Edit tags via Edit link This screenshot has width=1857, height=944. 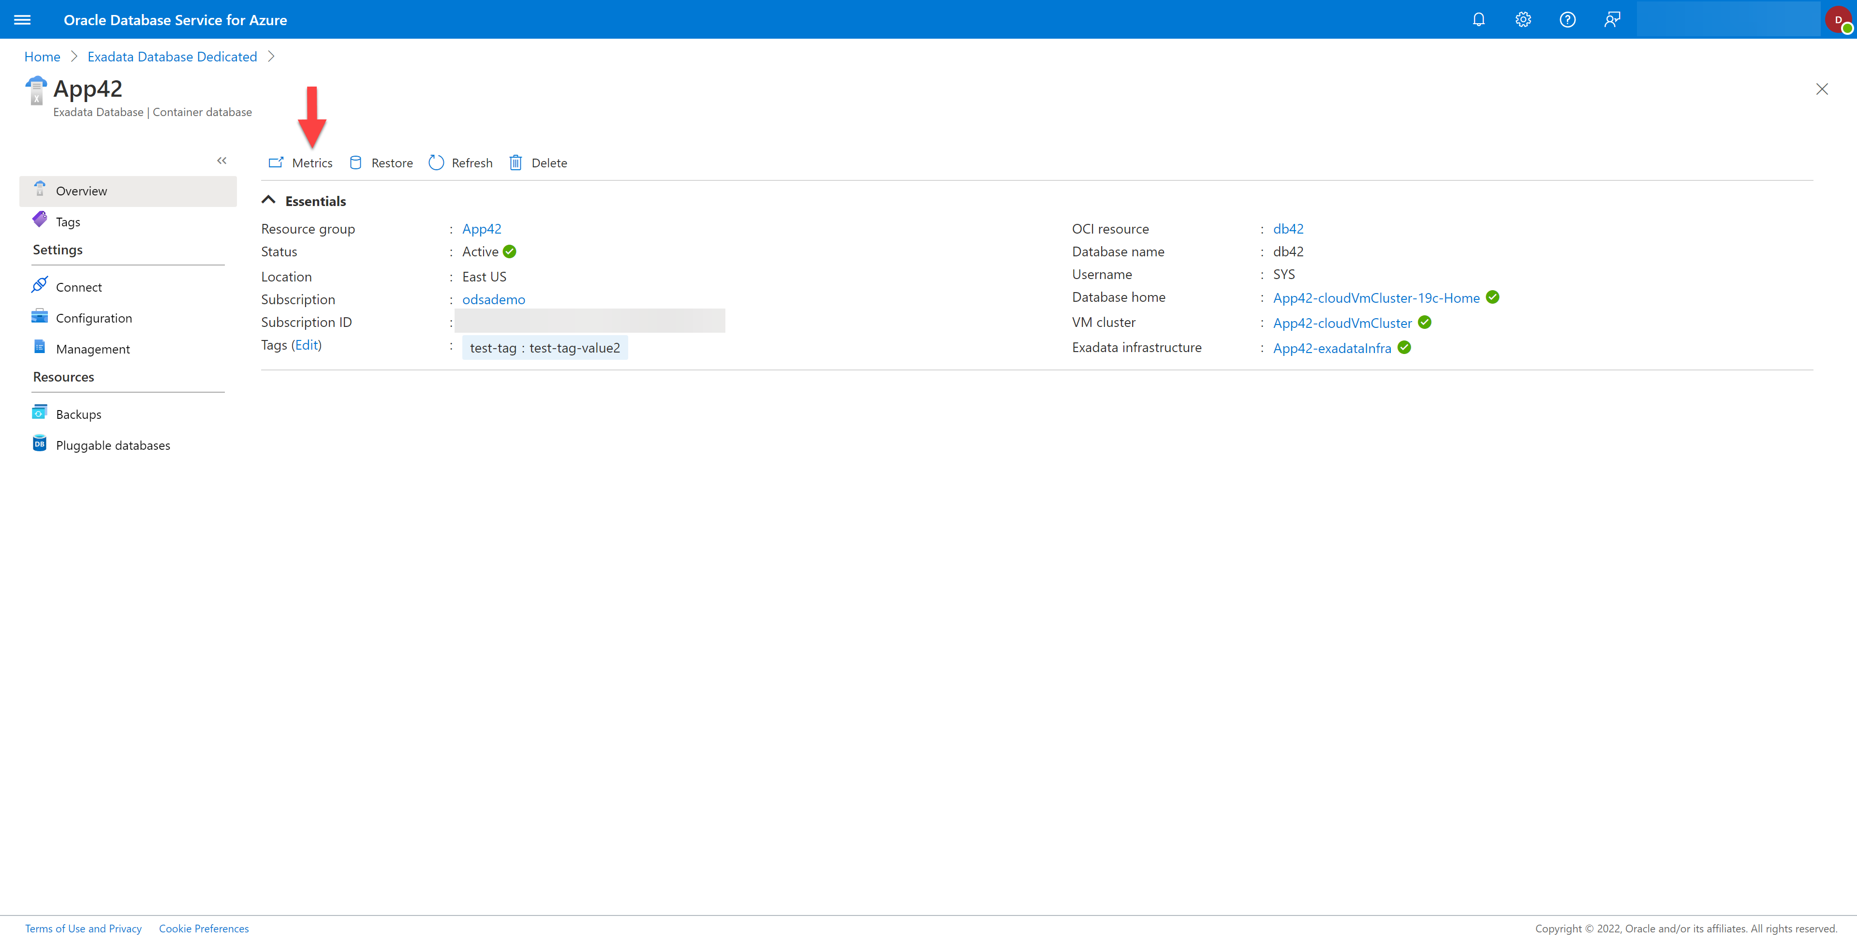[x=307, y=345]
